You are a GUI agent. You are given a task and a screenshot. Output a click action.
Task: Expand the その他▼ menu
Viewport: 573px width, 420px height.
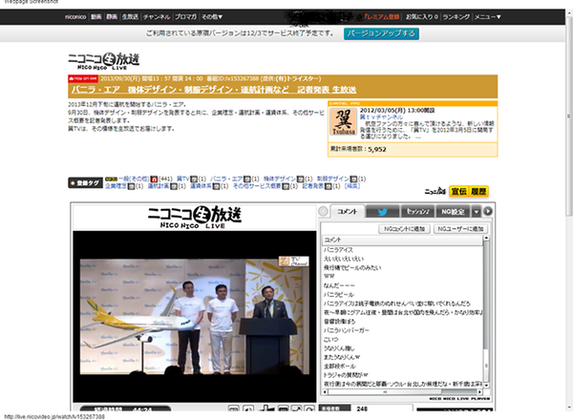212,17
